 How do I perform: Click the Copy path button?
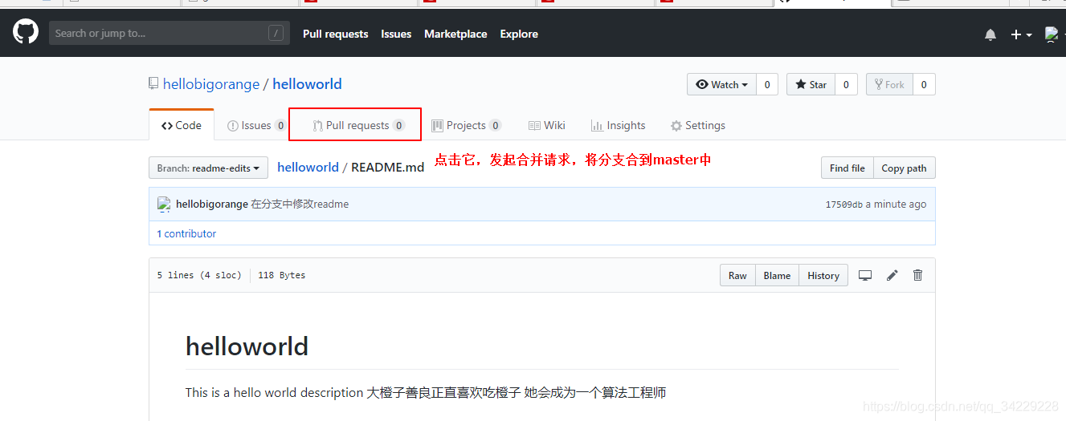coord(904,168)
